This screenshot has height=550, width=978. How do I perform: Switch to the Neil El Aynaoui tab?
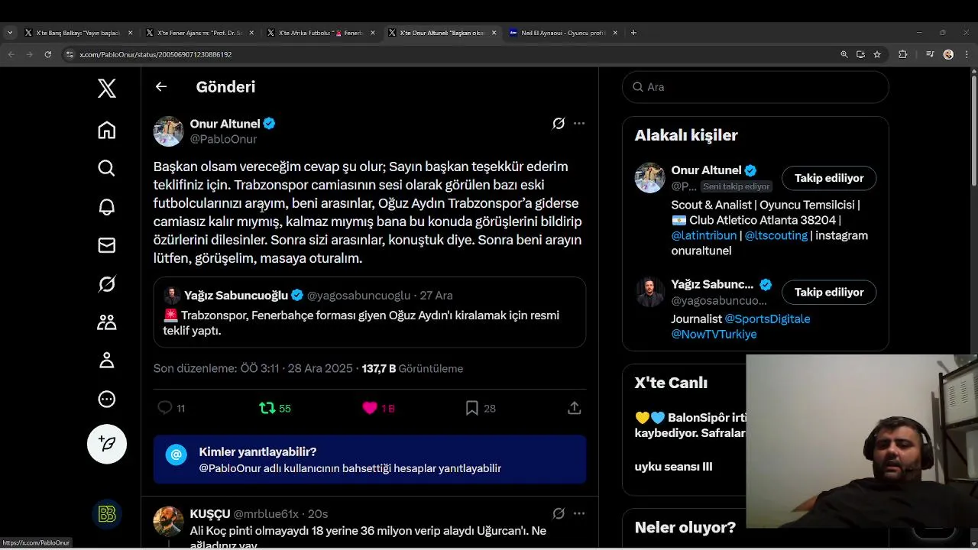point(562,33)
